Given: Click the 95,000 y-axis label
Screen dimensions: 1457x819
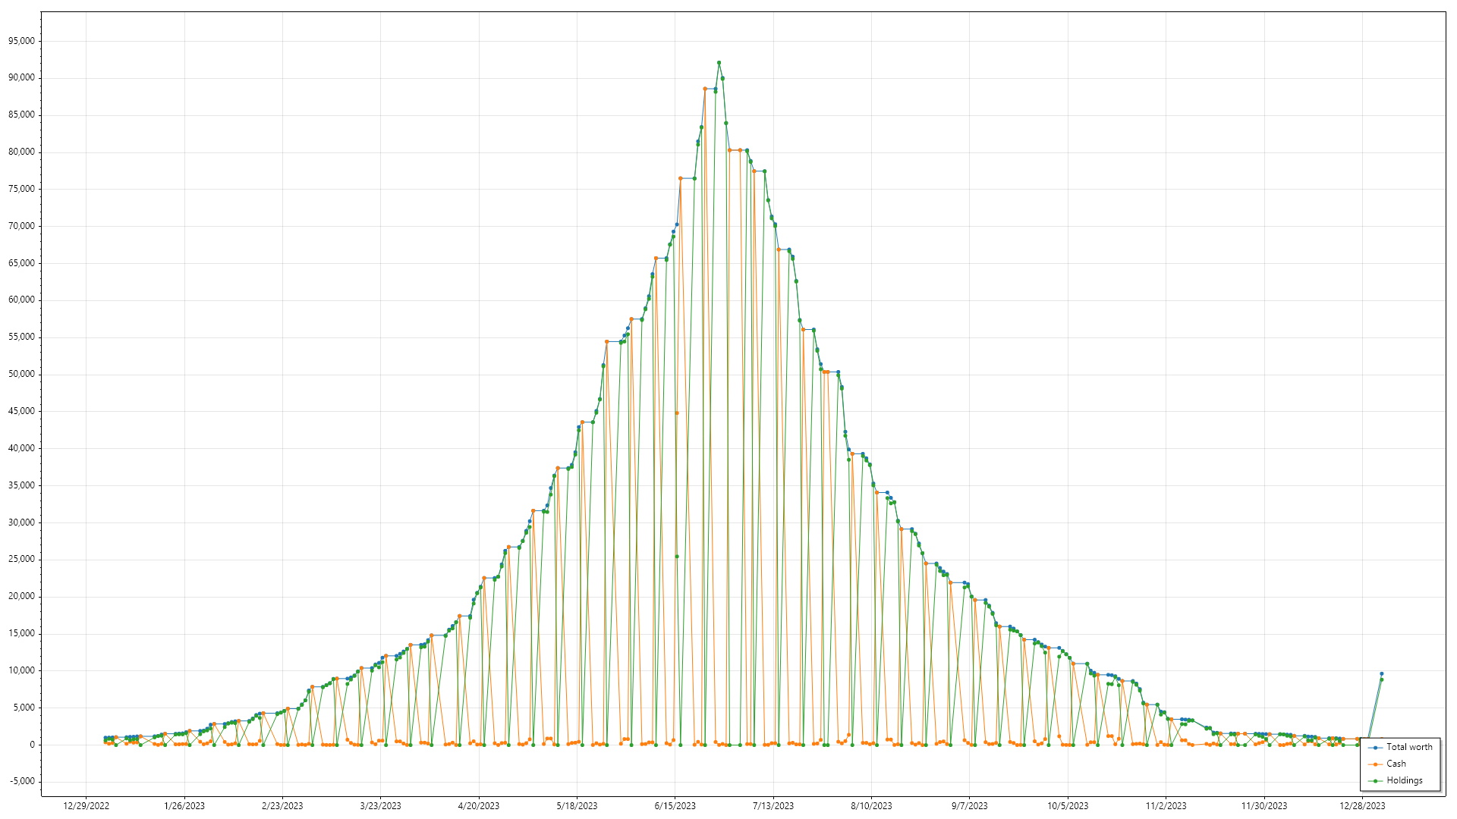Looking at the screenshot, I should click(x=21, y=41).
